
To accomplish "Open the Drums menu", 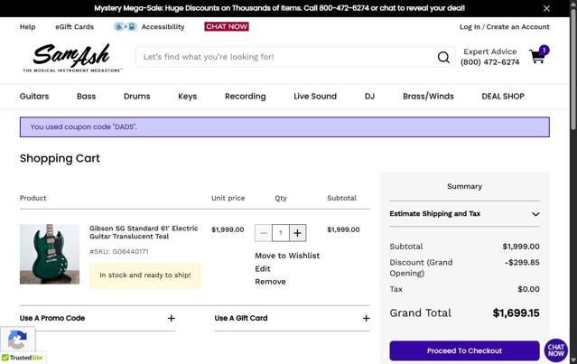I will point(137,97).
